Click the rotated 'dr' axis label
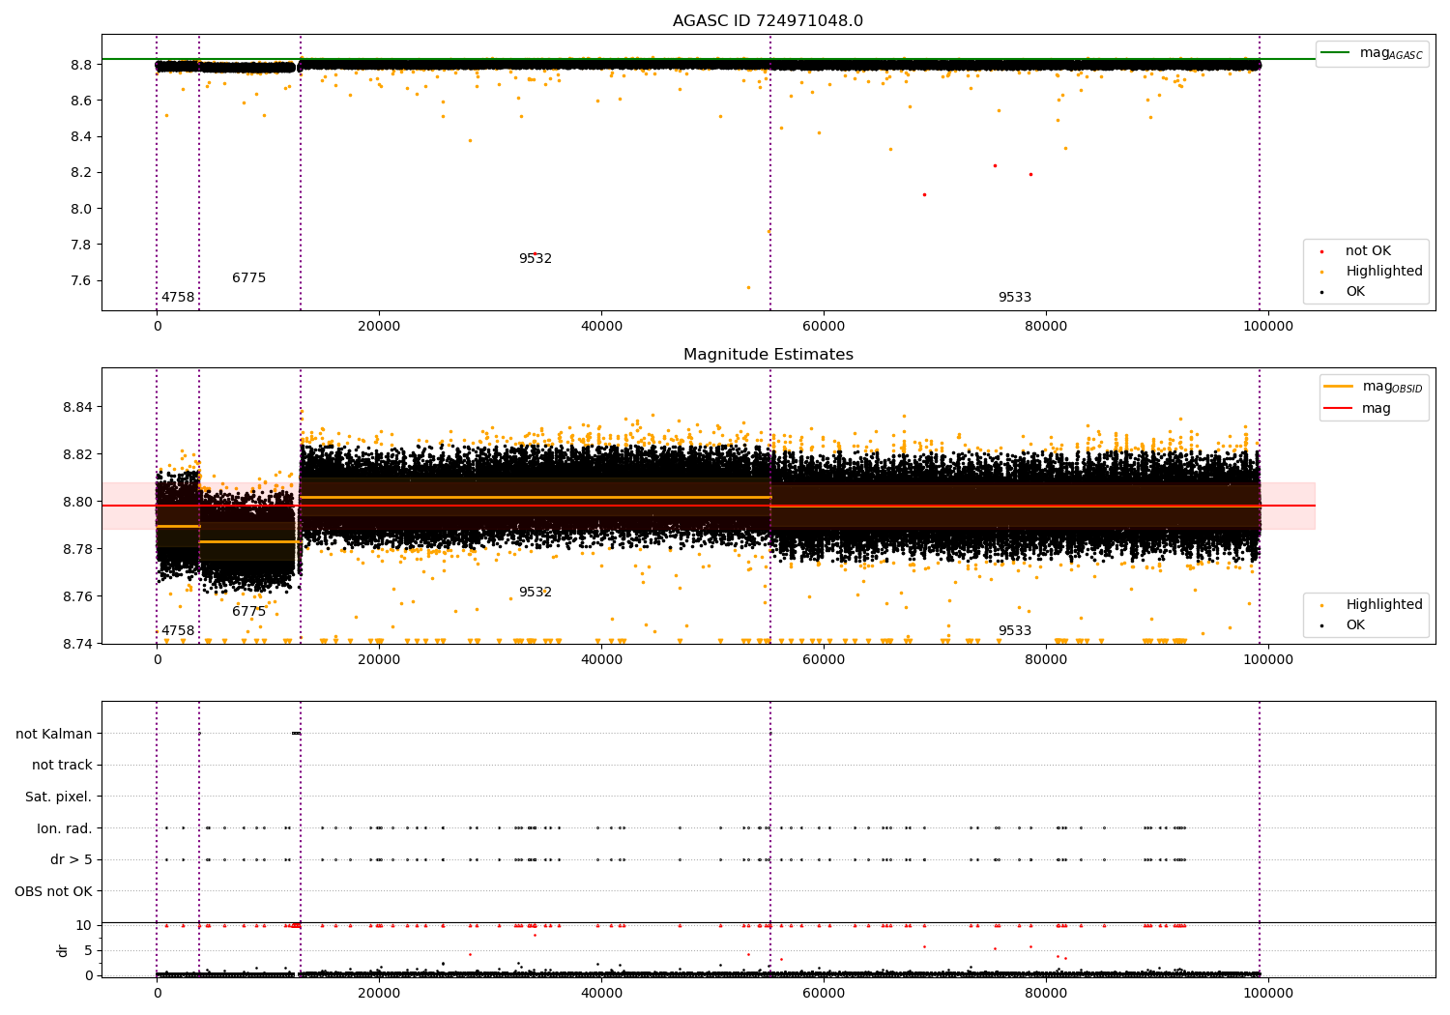The height and width of the screenshot is (1015, 1450). (63, 950)
